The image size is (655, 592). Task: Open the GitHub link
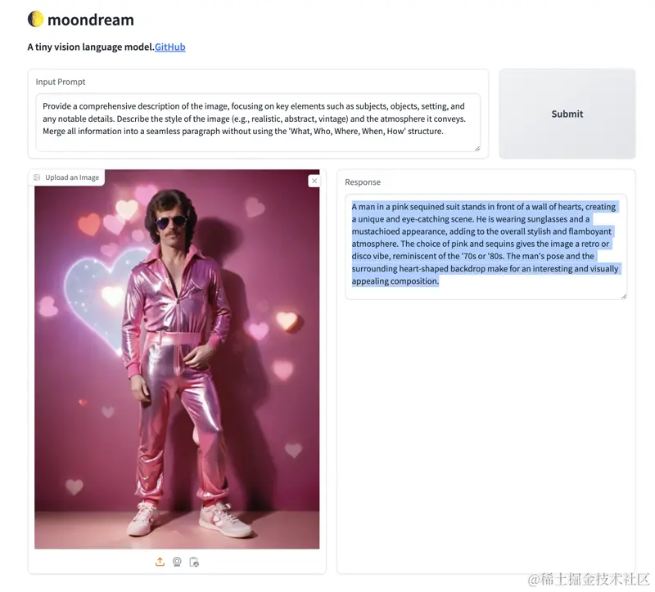click(x=170, y=47)
